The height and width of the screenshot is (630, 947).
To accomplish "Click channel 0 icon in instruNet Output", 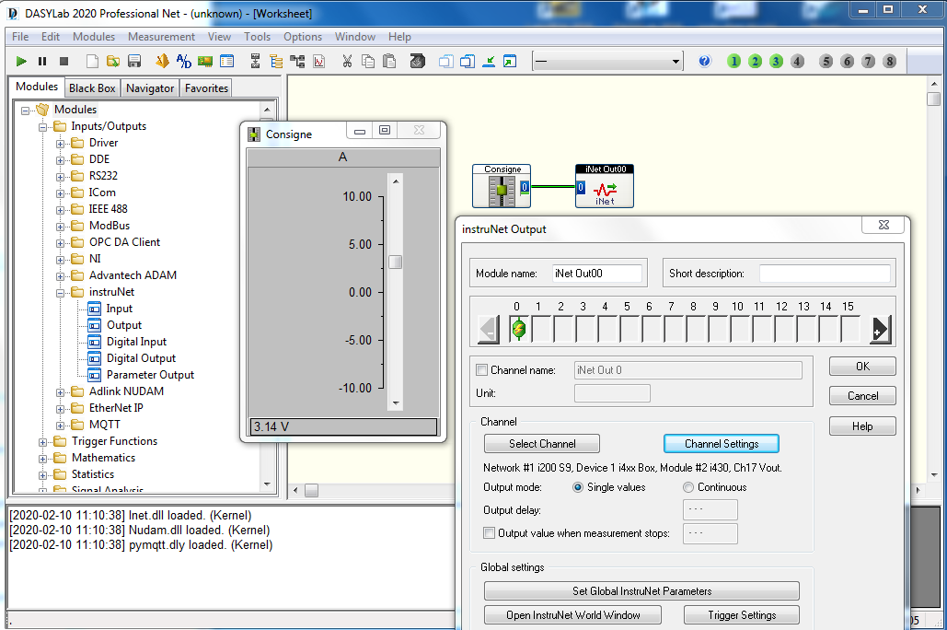I will pyautogui.click(x=519, y=329).
